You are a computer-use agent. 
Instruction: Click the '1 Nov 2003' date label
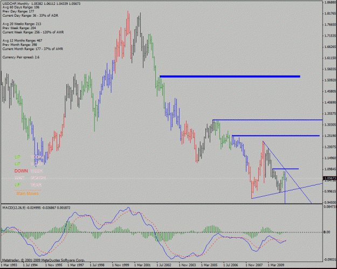coord(188,265)
